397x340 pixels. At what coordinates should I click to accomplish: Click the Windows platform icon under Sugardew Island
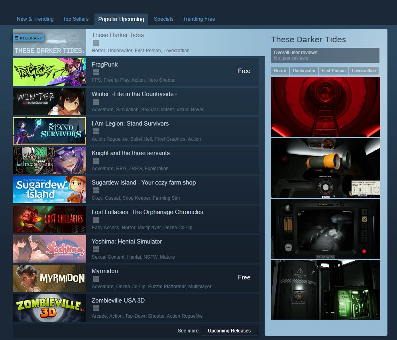click(95, 190)
